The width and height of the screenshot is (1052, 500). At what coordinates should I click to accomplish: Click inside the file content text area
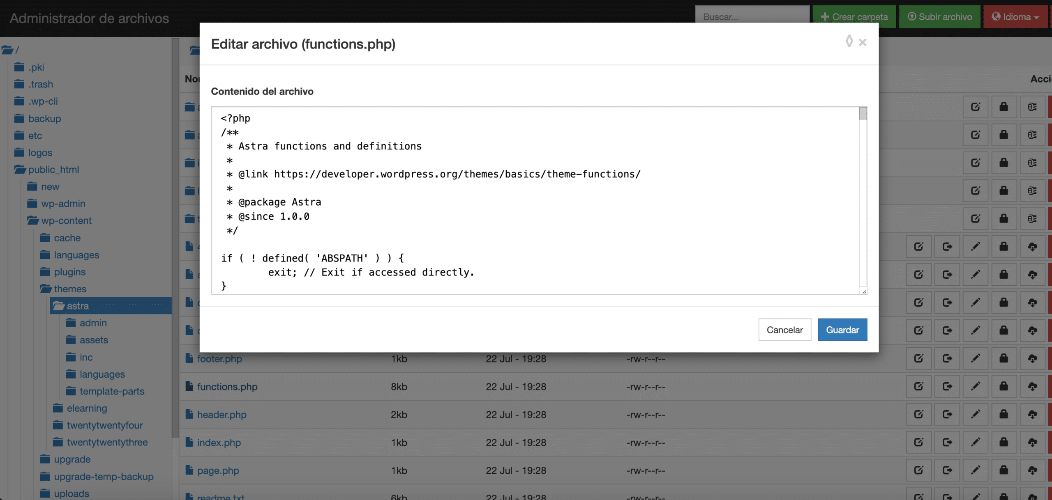coord(534,230)
